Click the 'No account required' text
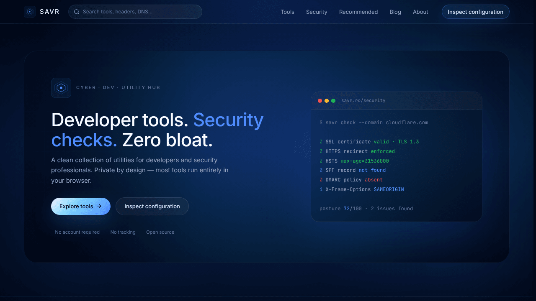 (77, 232)
